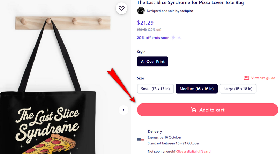Click the 20% off ends soon text
The width and height of the screenshot is (279, 154).
153,38
